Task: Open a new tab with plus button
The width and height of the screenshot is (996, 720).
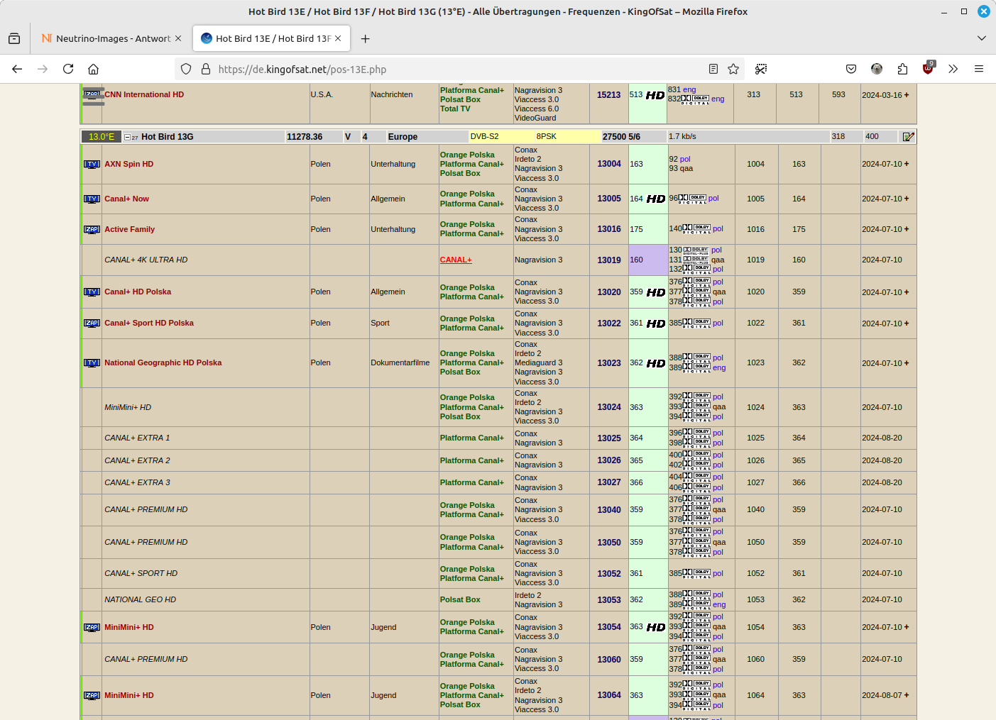Action: click(365, 38)
